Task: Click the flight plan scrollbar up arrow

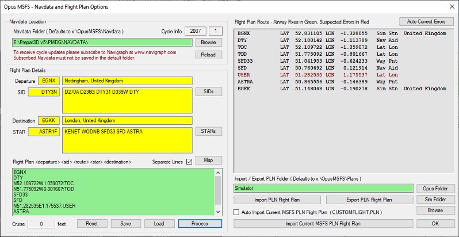Action: click(x=218, y=173)
